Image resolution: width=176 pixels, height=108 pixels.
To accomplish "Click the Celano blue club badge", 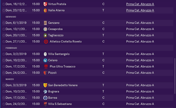I will tap(45, 60).
